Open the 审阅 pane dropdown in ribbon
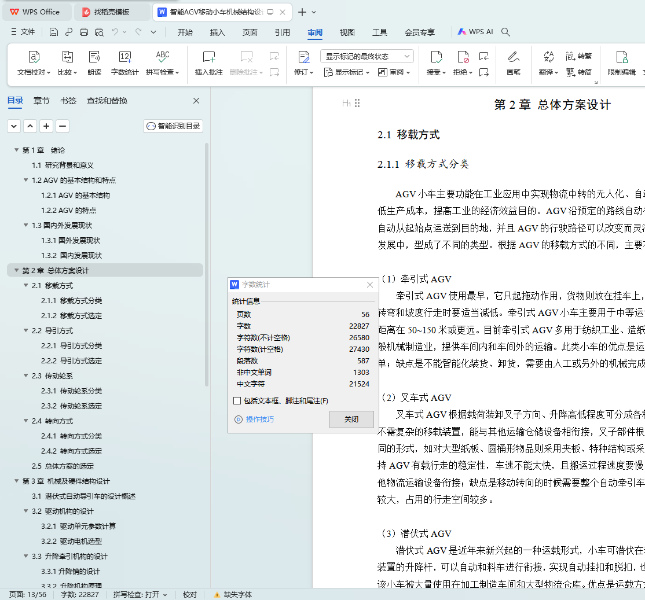 [394, 72]
